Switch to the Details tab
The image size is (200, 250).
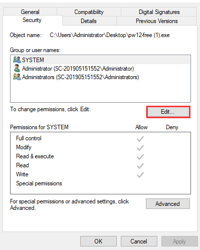(89, 21)
